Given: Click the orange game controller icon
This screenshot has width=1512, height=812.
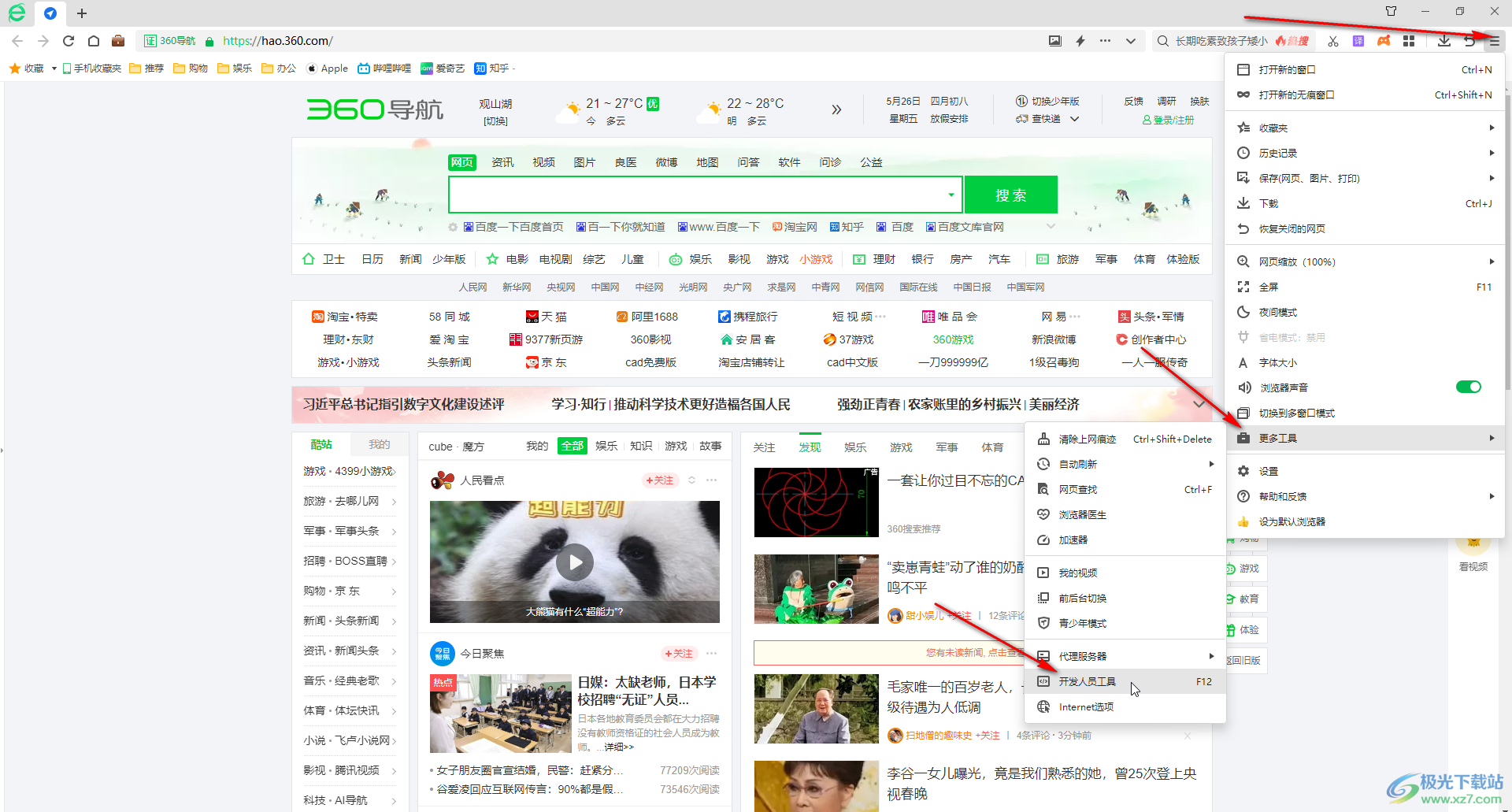Looking at the screenshot, I should tap(1384, 41).
